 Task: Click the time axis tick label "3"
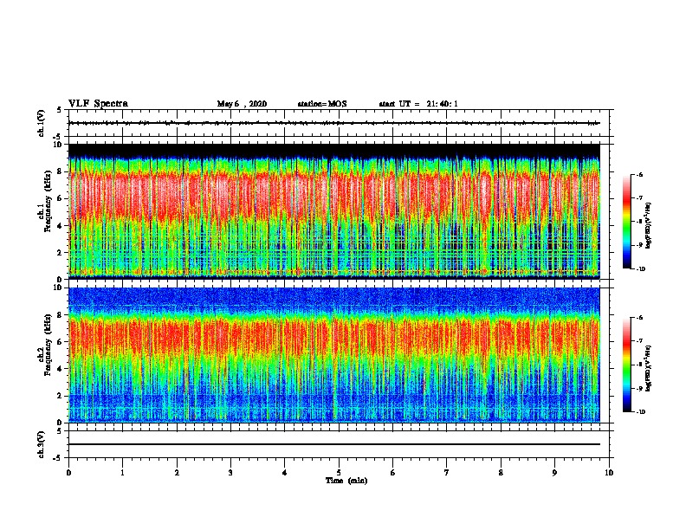pos(230,473)
